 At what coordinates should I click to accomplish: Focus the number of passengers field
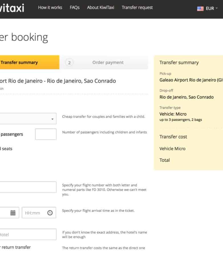coord(46,134)
